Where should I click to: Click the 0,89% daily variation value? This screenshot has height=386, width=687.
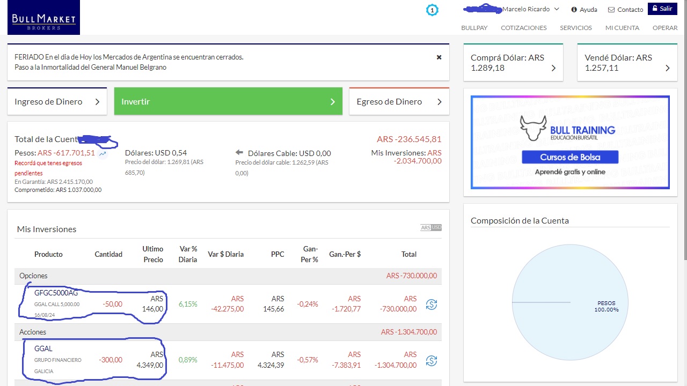[x=188, y=360]
